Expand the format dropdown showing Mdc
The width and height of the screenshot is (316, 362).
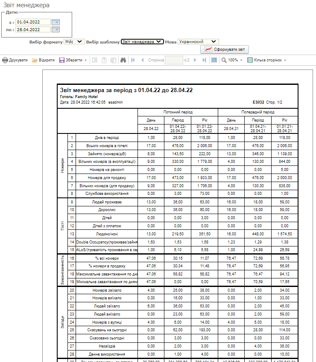point(74,42)
